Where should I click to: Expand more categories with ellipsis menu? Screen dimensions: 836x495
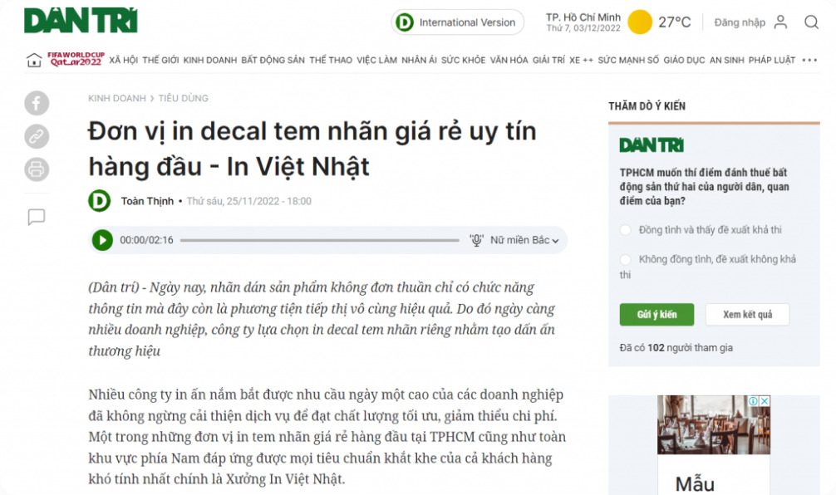[x=809, y=60]
